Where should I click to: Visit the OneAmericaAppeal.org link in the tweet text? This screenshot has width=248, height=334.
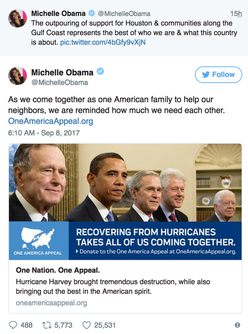(x=50, y=121)
